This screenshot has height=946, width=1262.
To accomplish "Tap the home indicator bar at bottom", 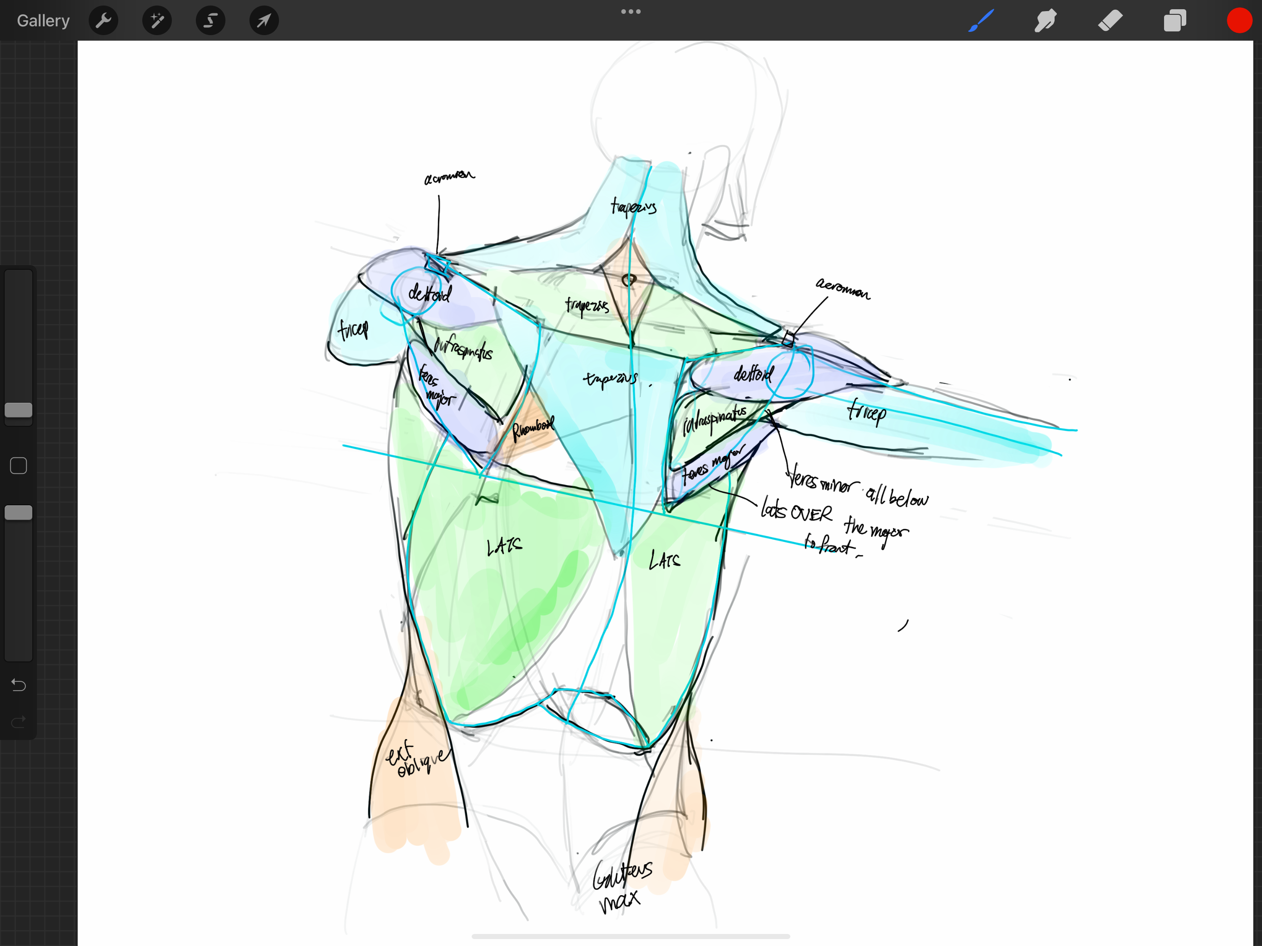I will click(x=631, y=936).
